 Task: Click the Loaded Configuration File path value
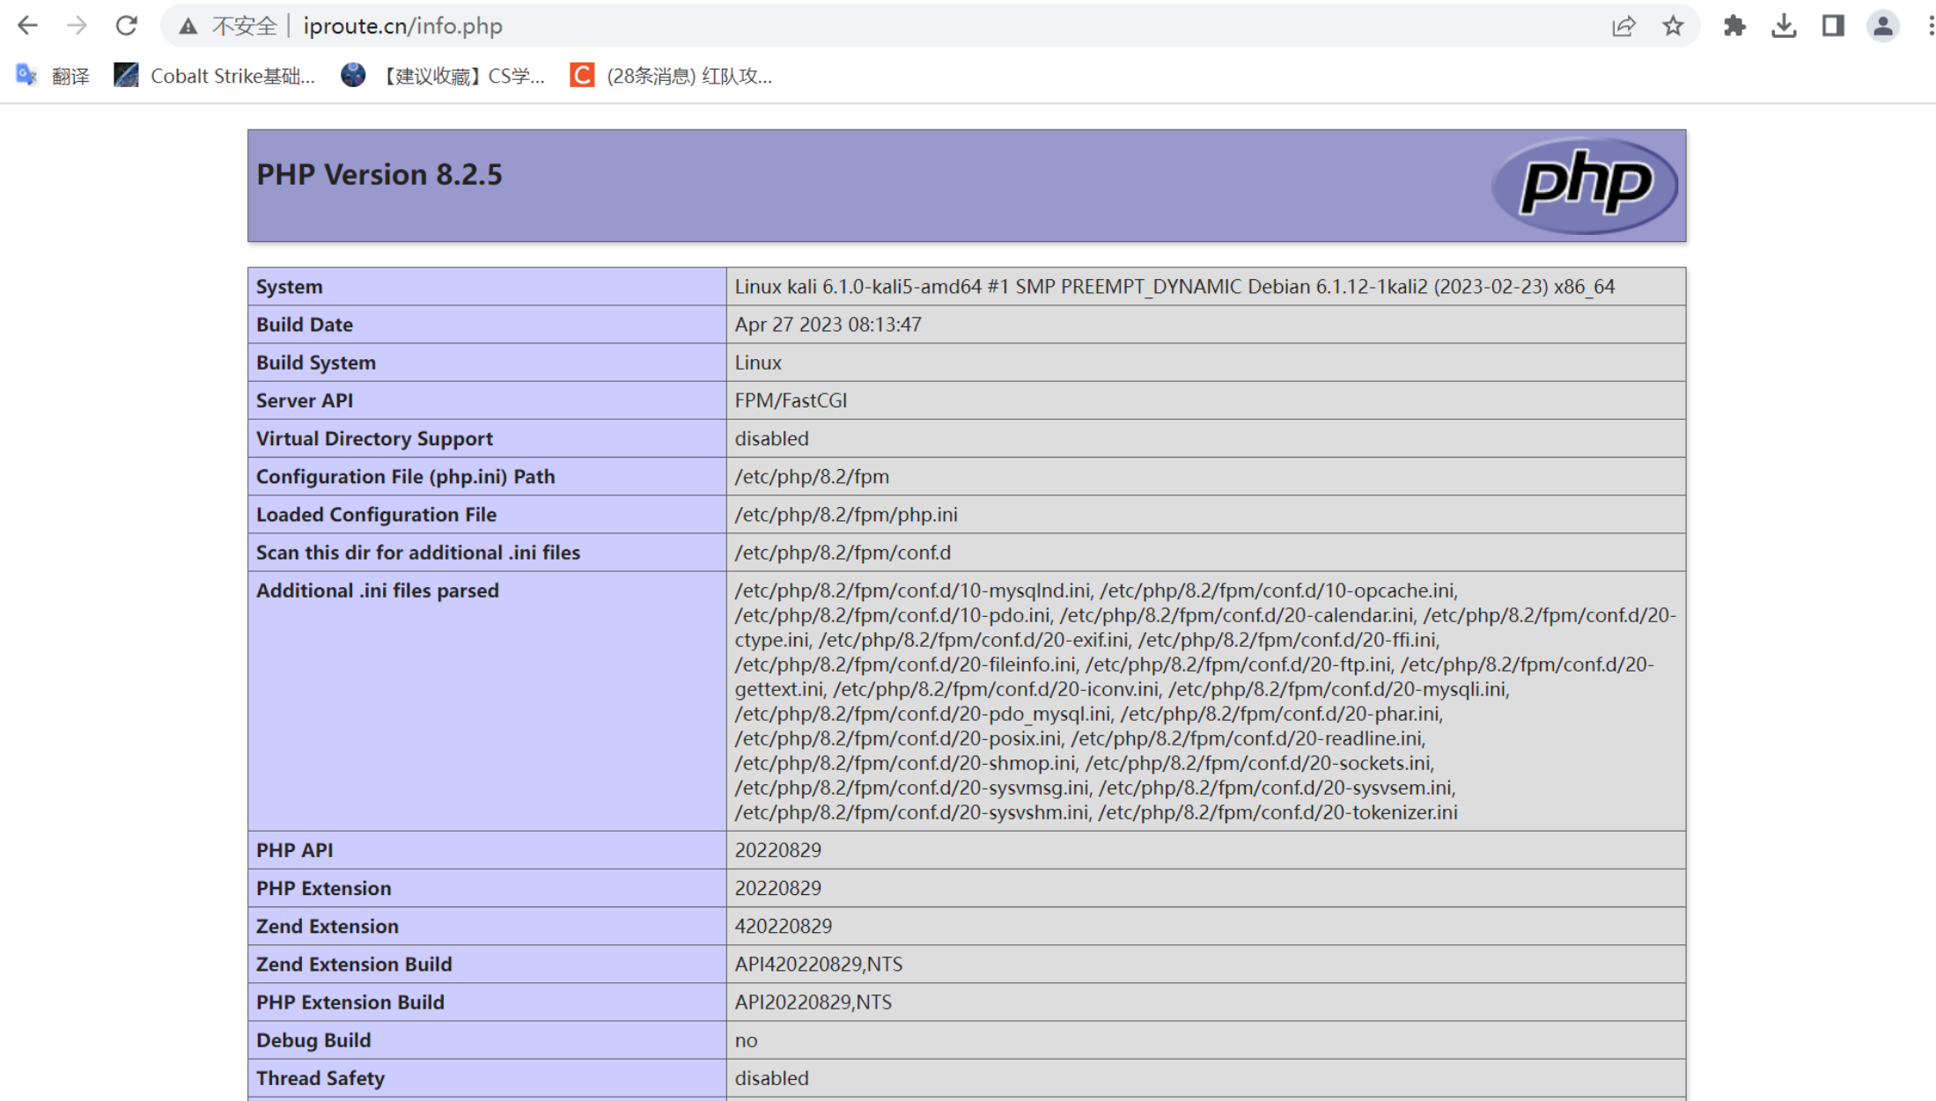tap(845, 515)
